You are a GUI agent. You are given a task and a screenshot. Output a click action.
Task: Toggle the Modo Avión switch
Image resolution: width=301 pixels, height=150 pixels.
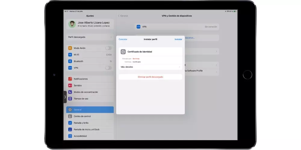click(108, 48)
